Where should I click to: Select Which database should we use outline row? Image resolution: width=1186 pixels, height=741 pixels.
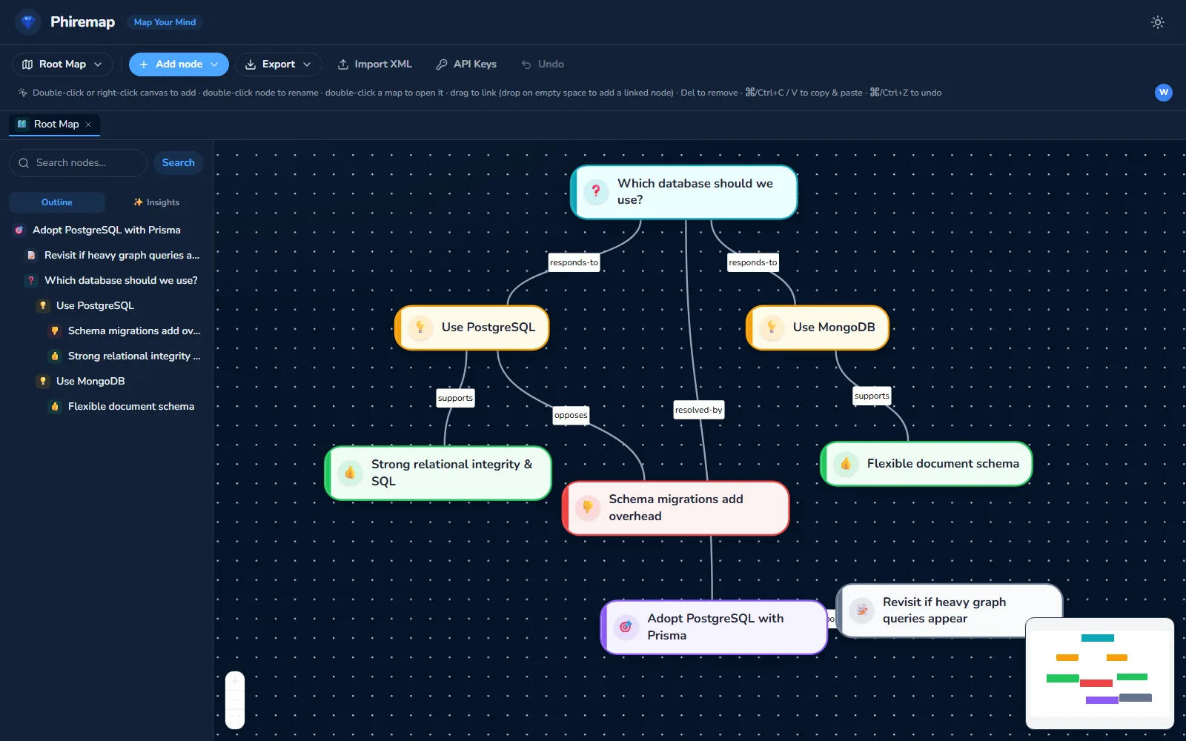[x=113, y=281]
